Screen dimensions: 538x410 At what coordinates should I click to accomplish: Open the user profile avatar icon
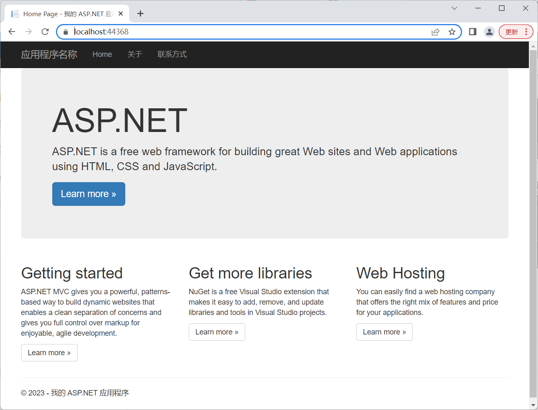[x=489, y=32]
